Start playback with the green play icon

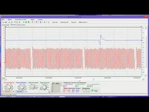point(24,22)
